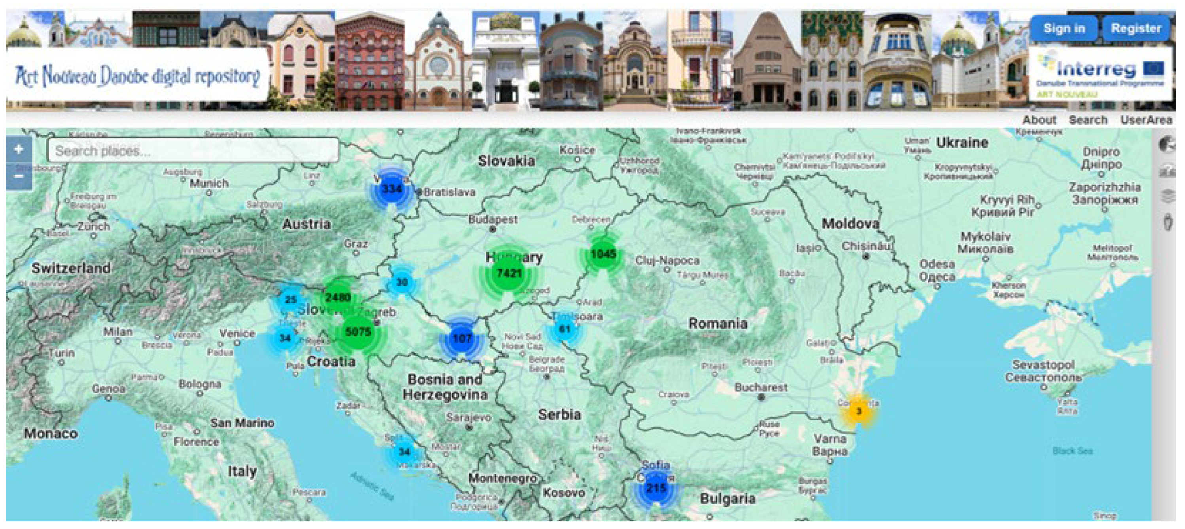Click the Serbia country label
This screenshot has height=529, width=1185.
click(x=559, y=415)
